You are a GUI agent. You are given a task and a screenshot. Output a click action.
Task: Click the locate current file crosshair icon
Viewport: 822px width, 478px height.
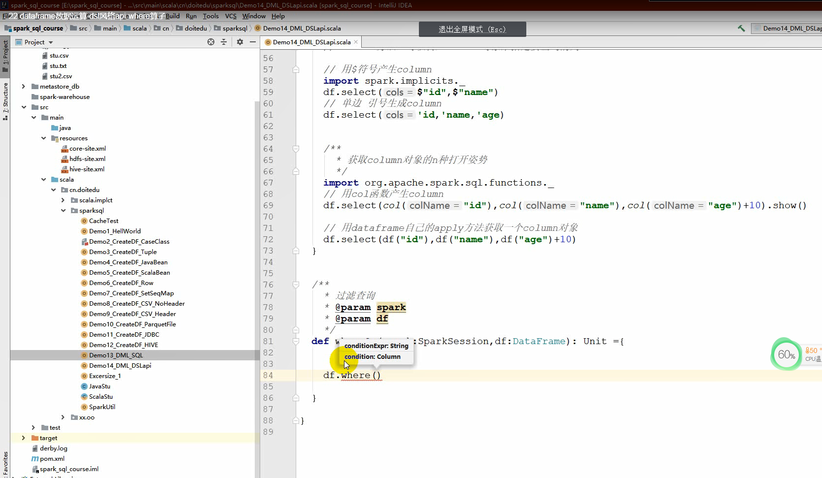[x=211, y=42]
